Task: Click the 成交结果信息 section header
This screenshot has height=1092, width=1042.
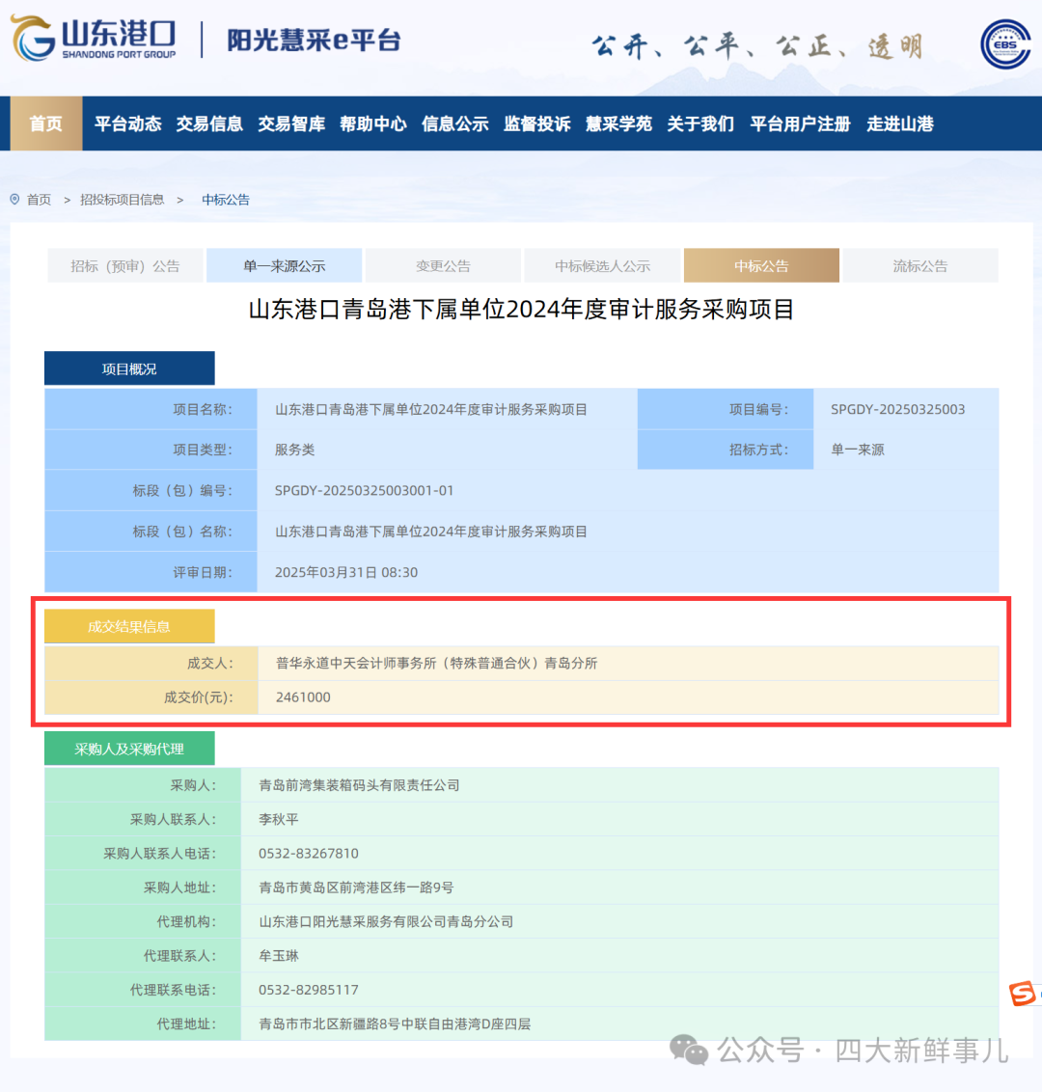Action: point(129,626)
